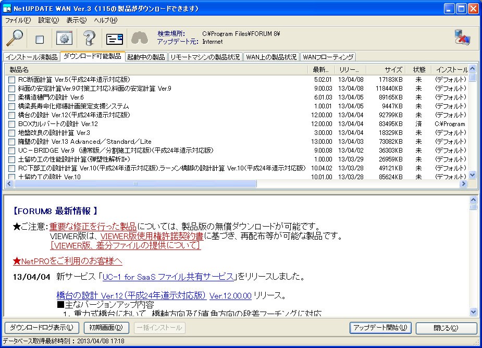Viewport: 482px width, 348px height.
Task: Click the 初期画面(D) button
Action: tap(106, 328)
